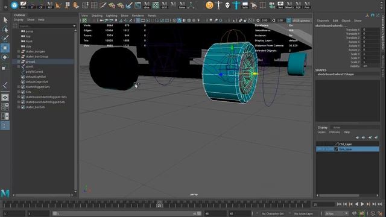Screen dimensions: 386x217
Task: Expand the joint1 node in Outliner
Action: pos(19,66)
